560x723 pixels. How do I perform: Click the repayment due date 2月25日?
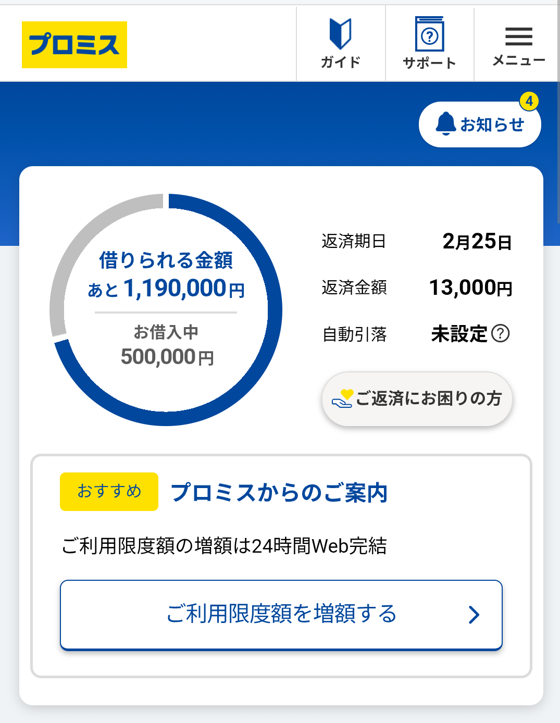[477, 241]
